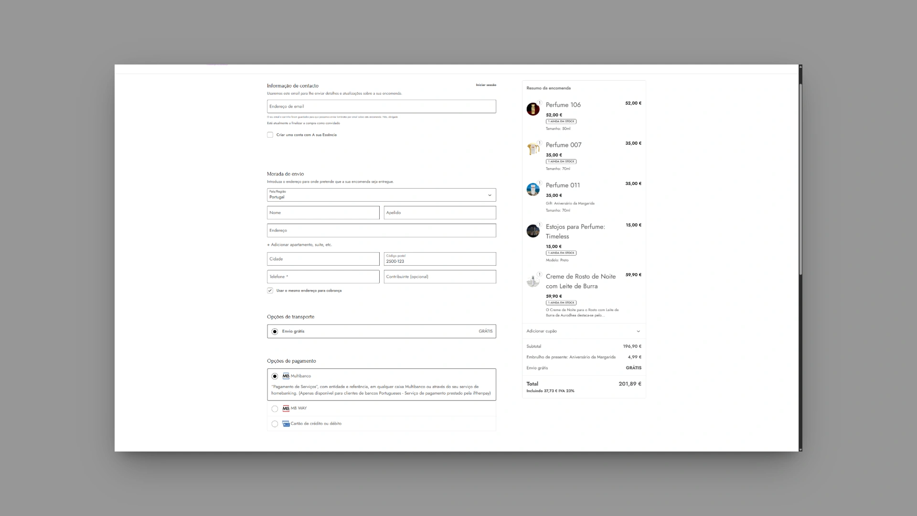Click the credit card icon
The width and height of the screenshot is (917, 516).
tap(286, 424)
